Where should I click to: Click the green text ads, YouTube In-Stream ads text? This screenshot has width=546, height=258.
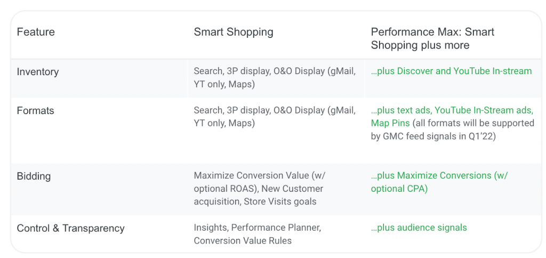click(x=452, y=110)
